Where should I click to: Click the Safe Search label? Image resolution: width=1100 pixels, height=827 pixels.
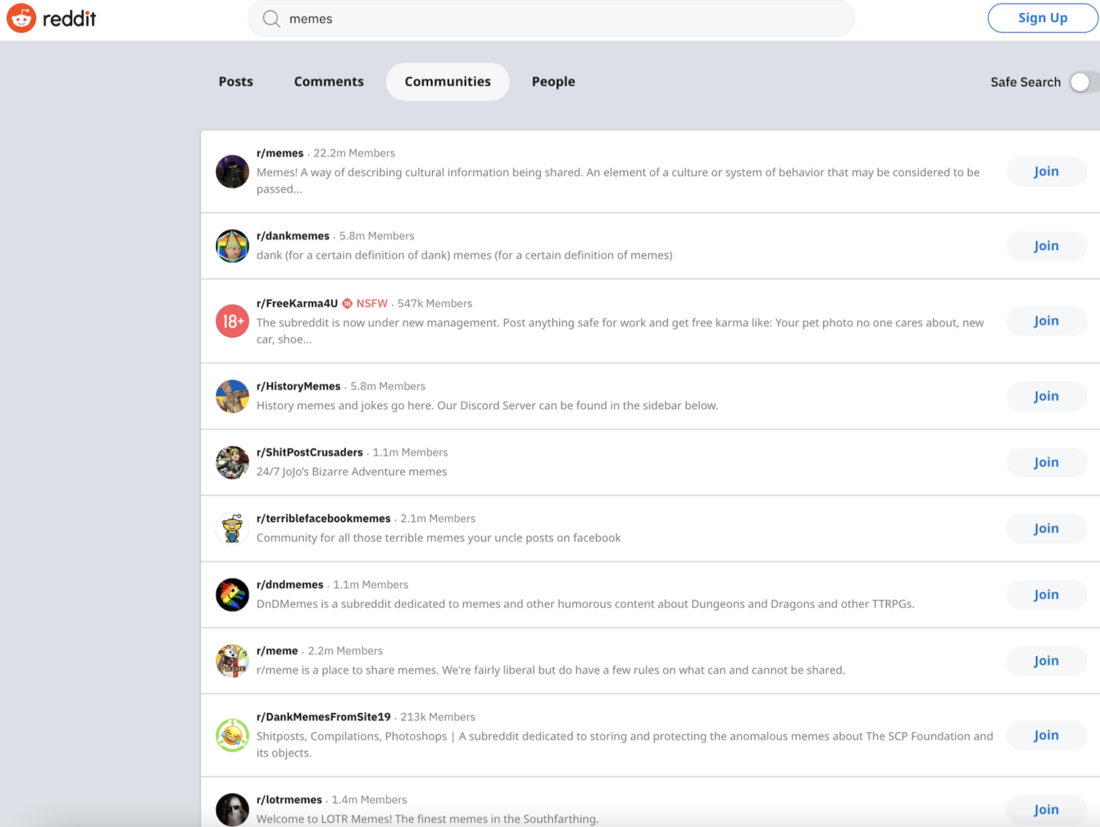point(1026,82)
